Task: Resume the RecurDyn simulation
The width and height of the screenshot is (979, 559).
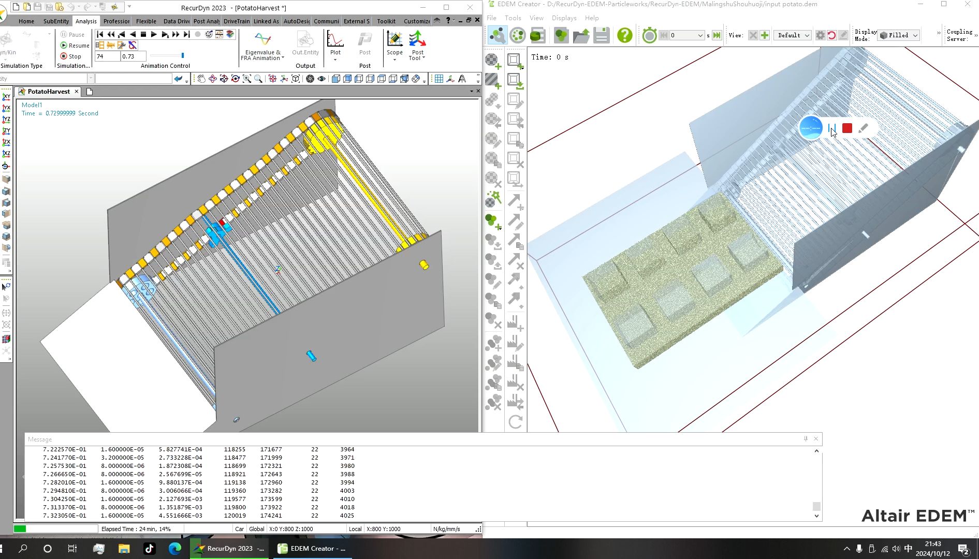Action: [75, 46]
